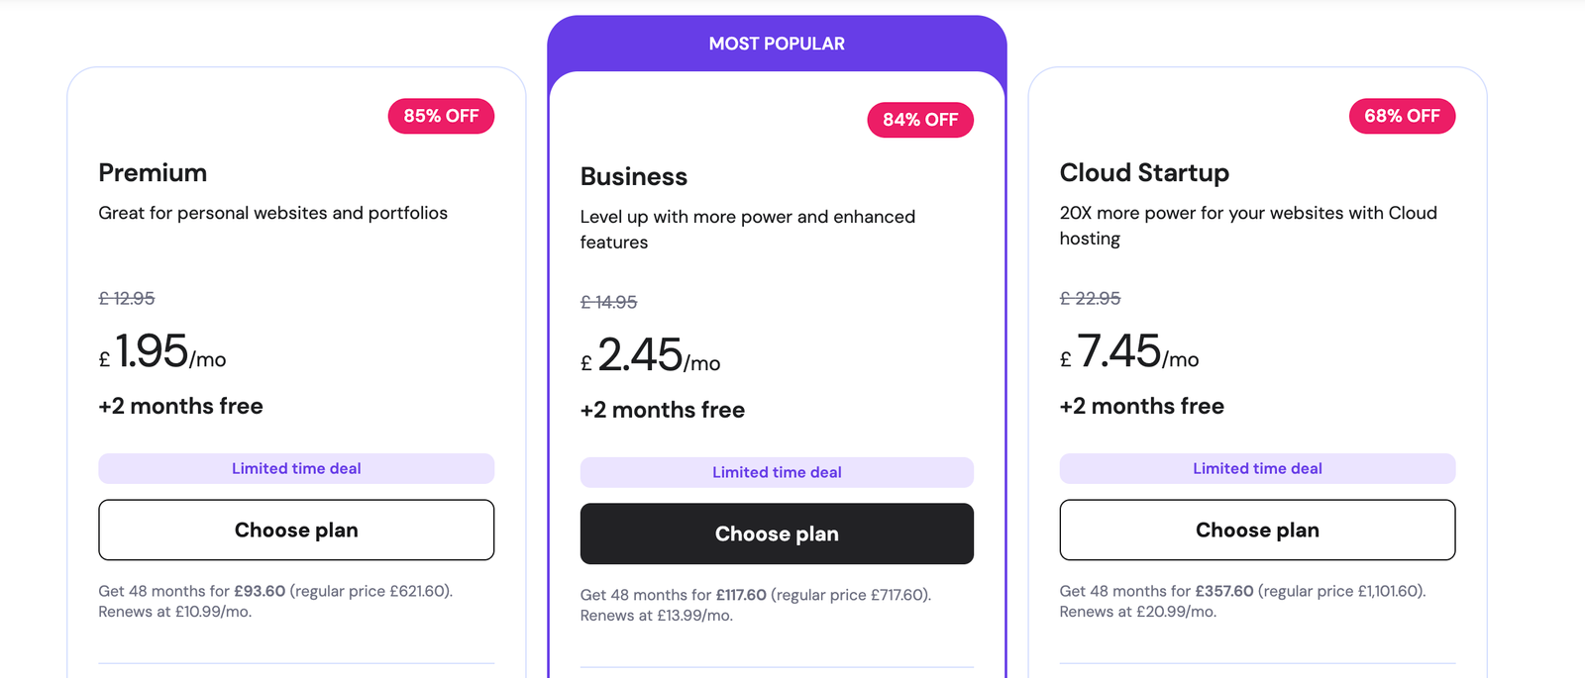
Task: Click the Premium plan heading
Action: coord(153,173)
